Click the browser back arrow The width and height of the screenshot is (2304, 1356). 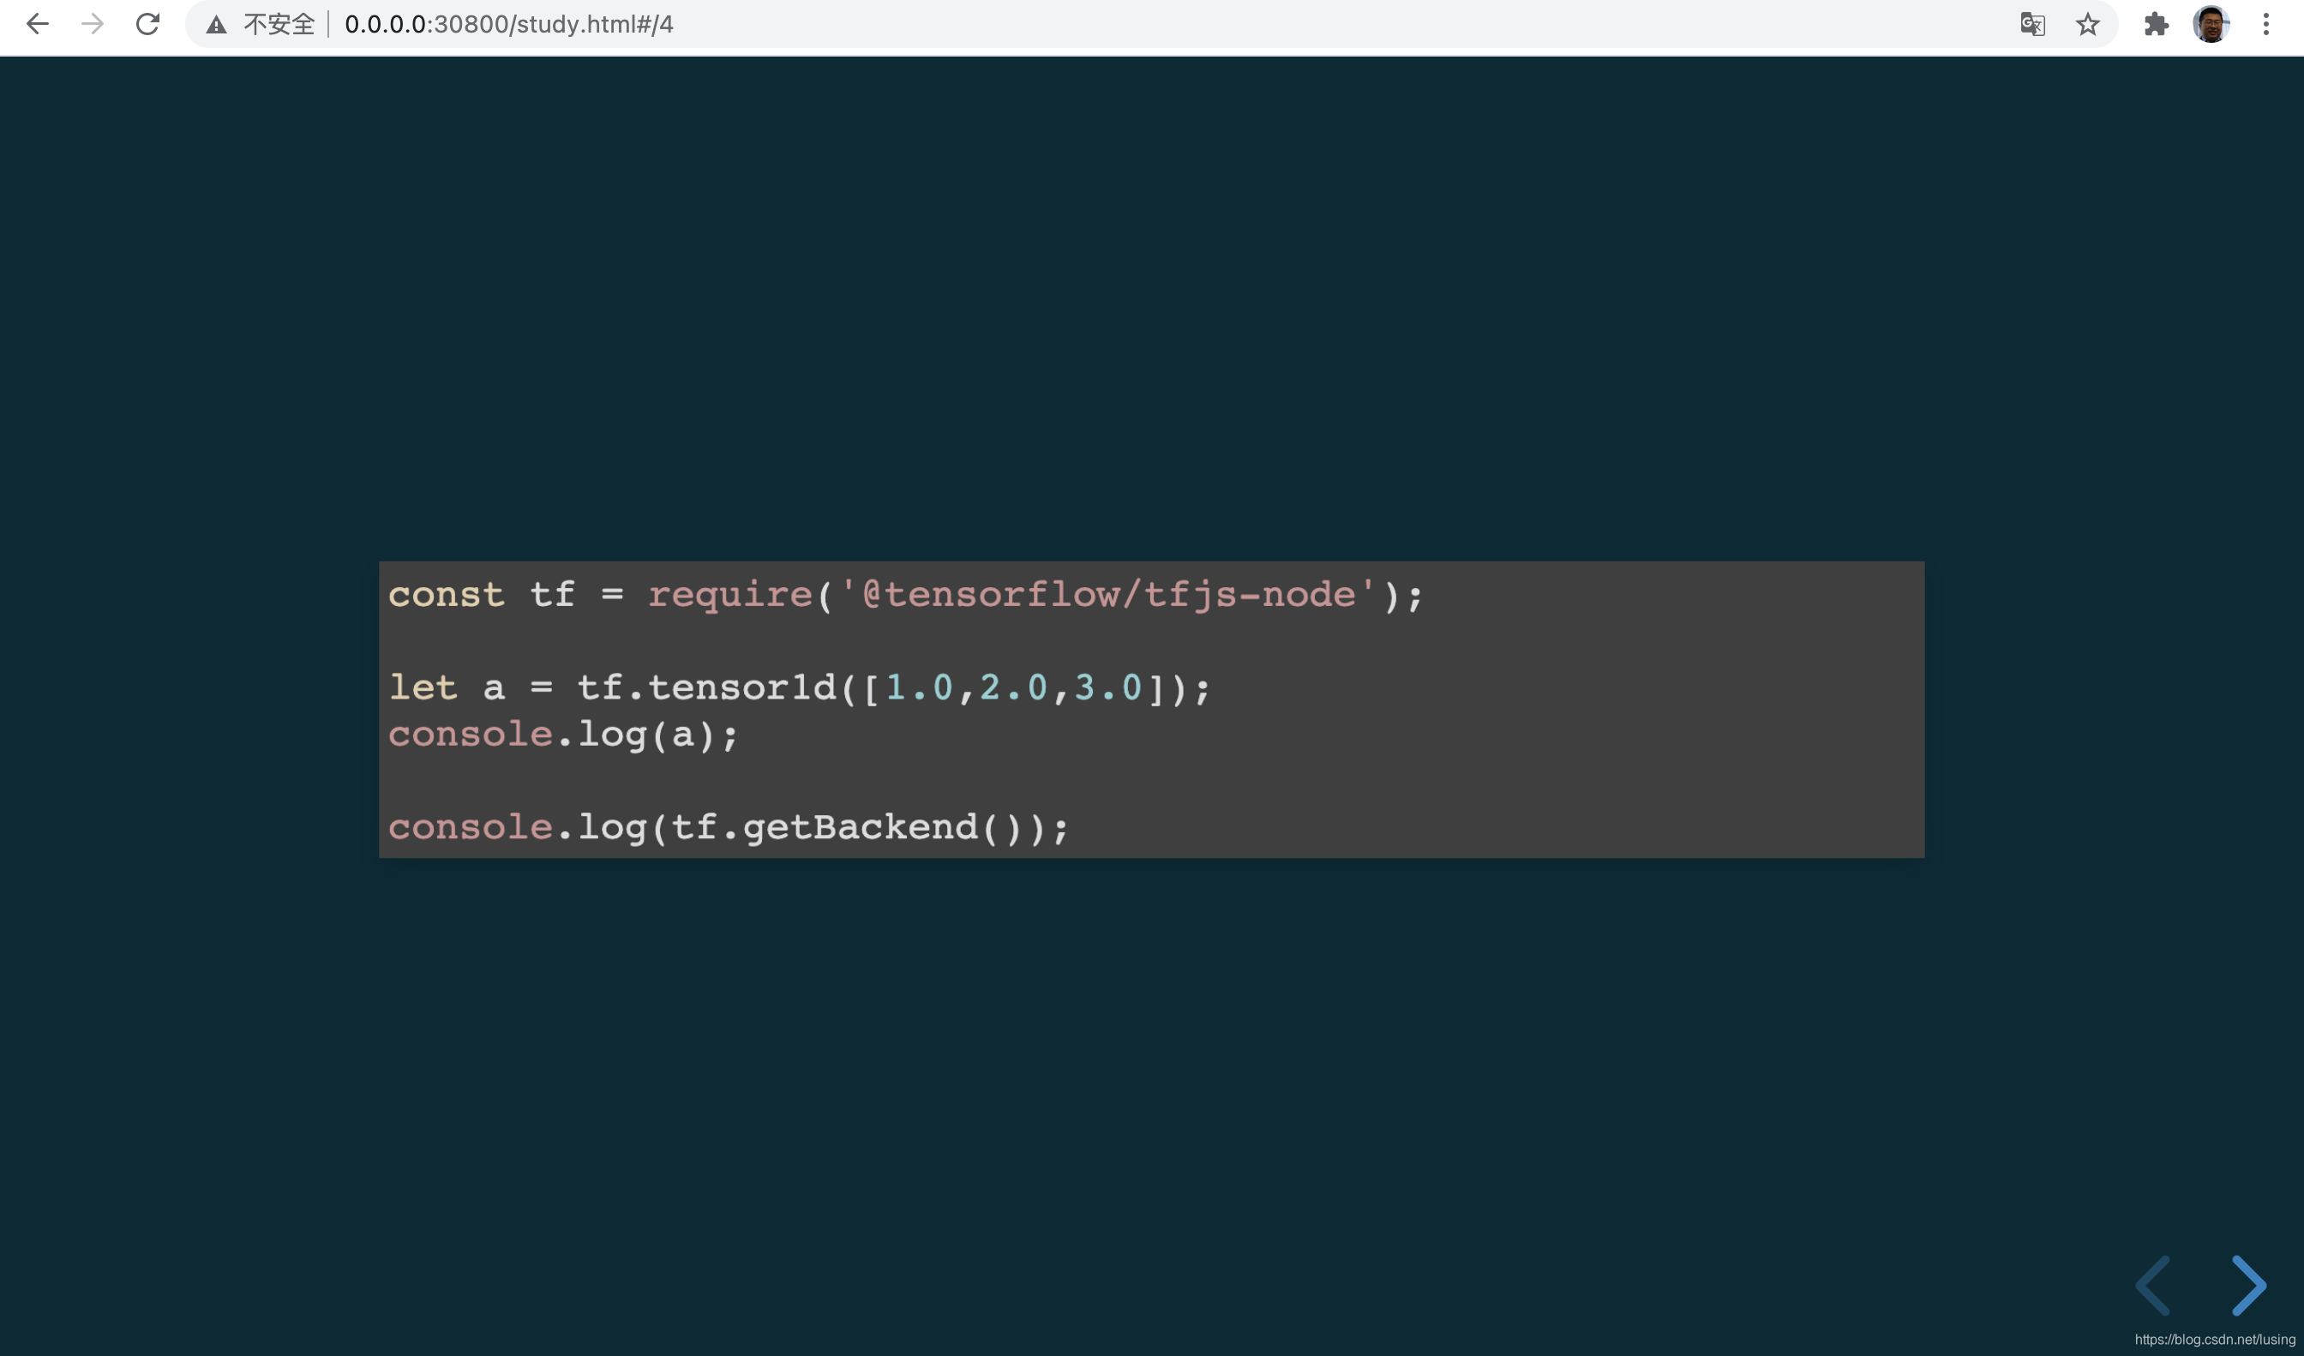point(38,24)
